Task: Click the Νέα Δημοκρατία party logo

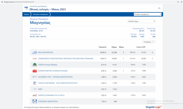Action: 35,53
